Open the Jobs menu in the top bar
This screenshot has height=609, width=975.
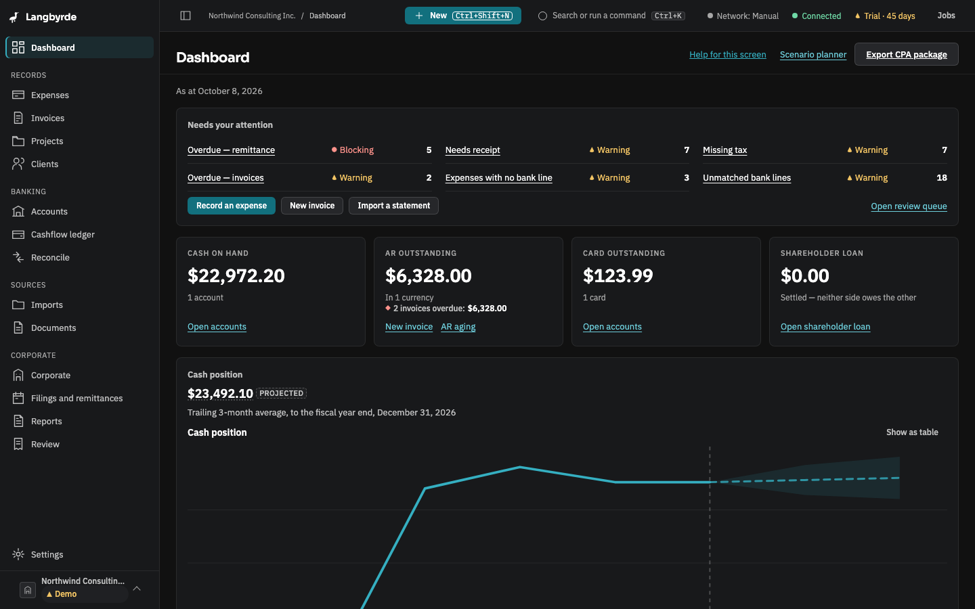coord(946,16)
